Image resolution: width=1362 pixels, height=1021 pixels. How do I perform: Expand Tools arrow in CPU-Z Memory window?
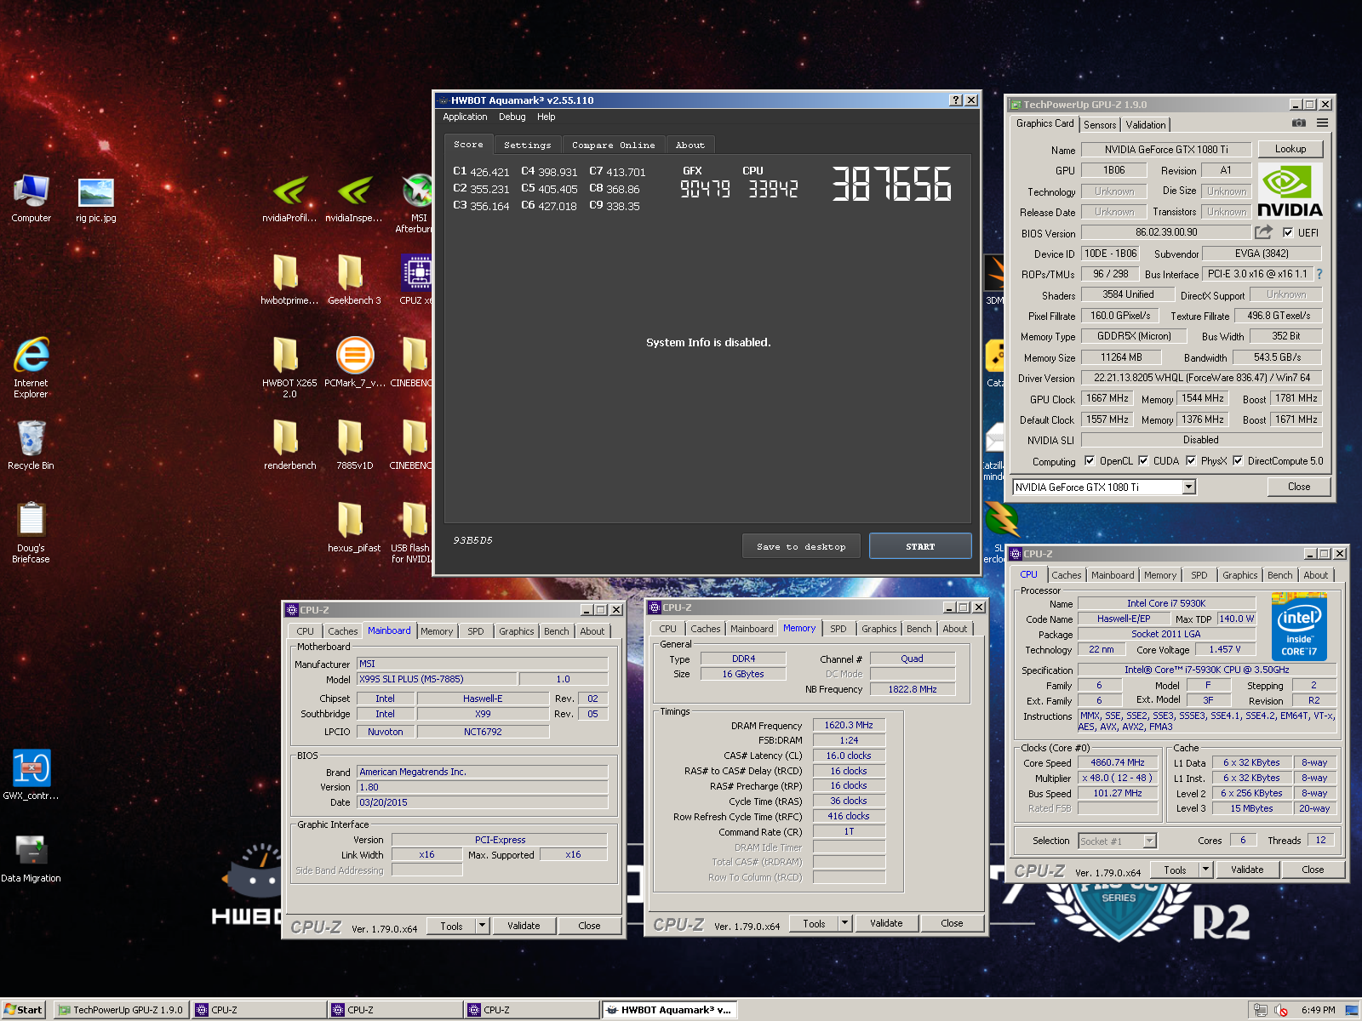(x=845, y=923)
